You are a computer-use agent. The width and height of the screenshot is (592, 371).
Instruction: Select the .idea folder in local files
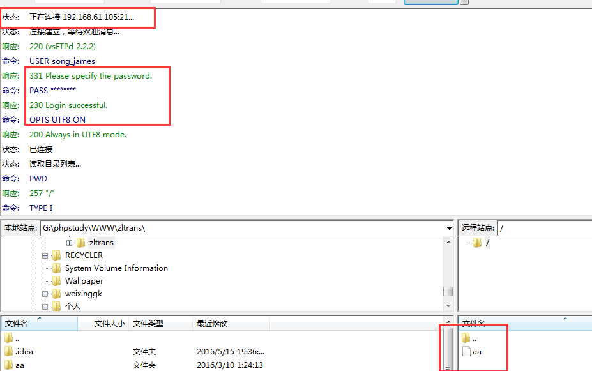click(24, 351)
